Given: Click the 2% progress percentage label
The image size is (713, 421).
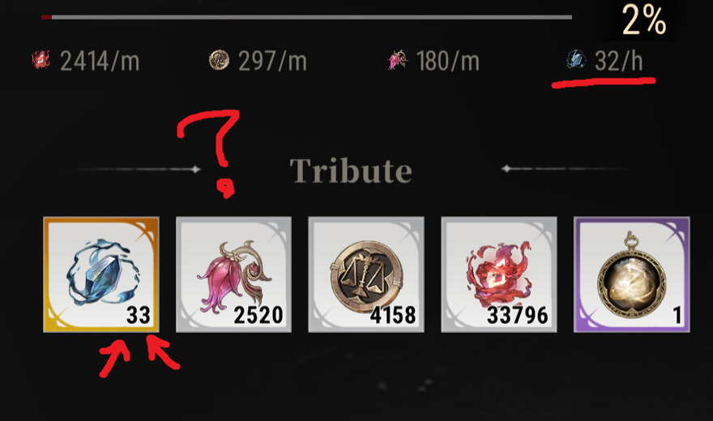Looking at the screenshot, I should coord(644,20).
